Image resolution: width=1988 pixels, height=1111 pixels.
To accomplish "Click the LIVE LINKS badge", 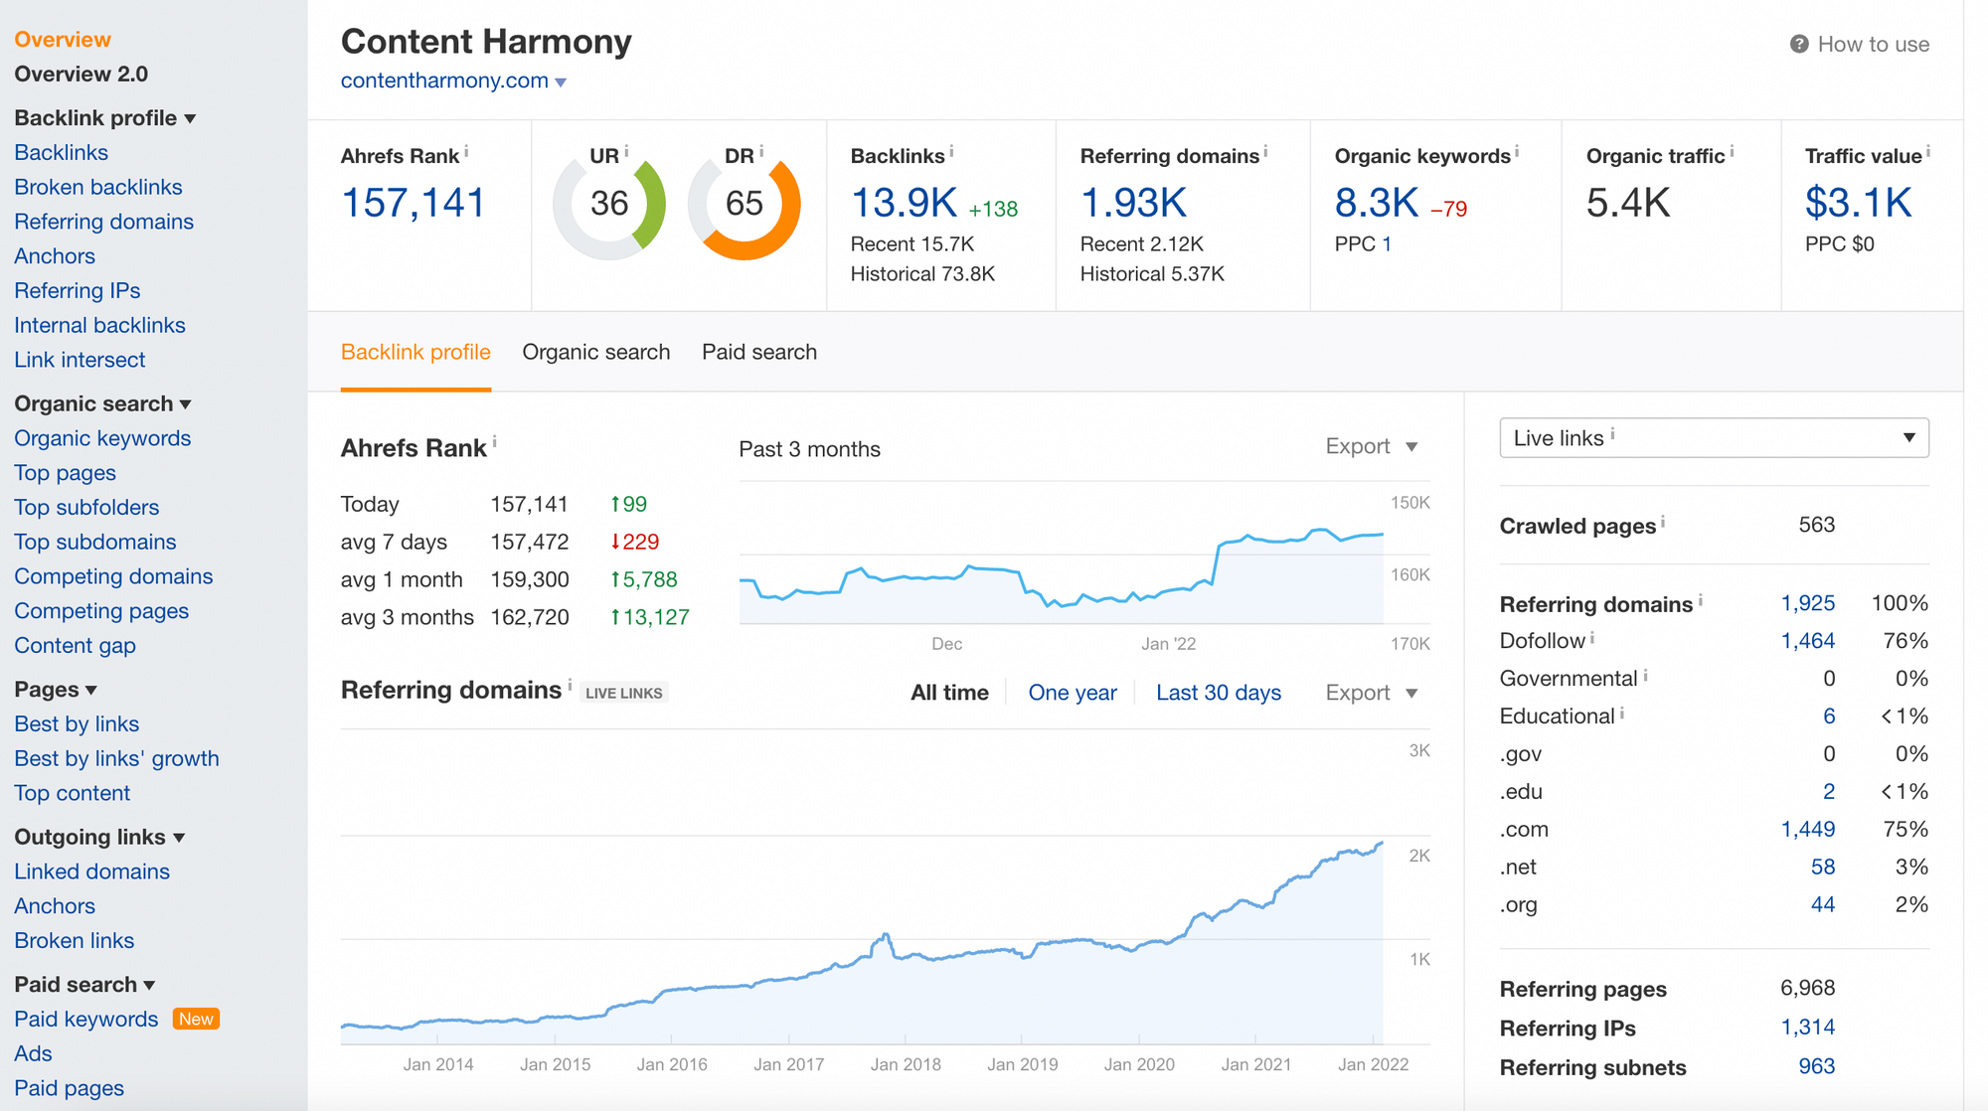I will [x=624, y=694].
